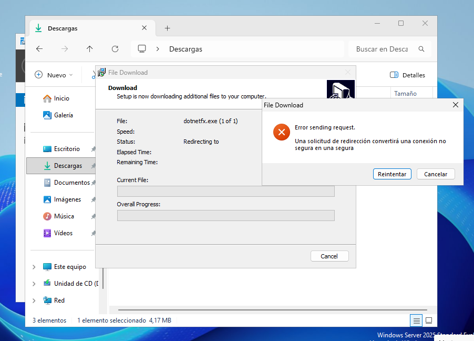Click the navigation pane vertical scrollbar
The height and width of the screenshot is (341, 474).
tap(103, 278)
